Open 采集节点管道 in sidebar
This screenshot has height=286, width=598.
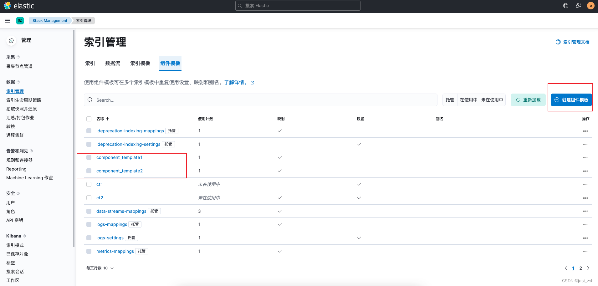tap(19, 66)
